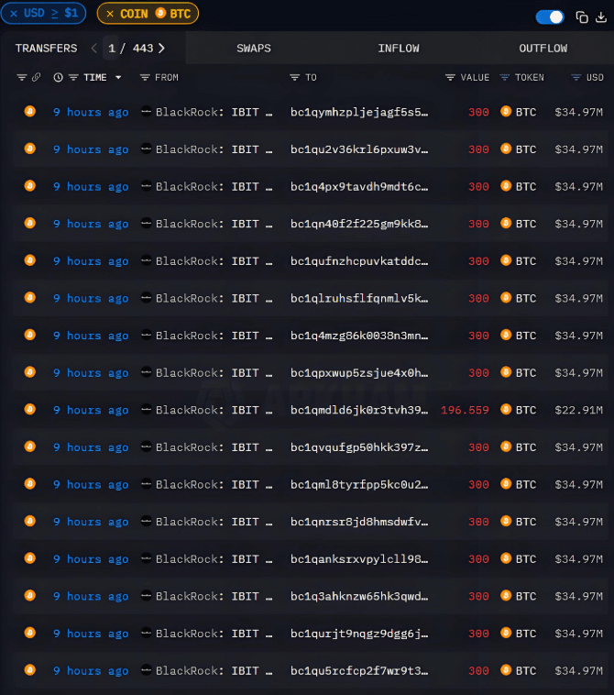Image resolution: width=614 pixels, height=695 pixels.
Task: Click BTC token icon in bc1q4mzg86k0038n3mn row
Action: [506, 335]
